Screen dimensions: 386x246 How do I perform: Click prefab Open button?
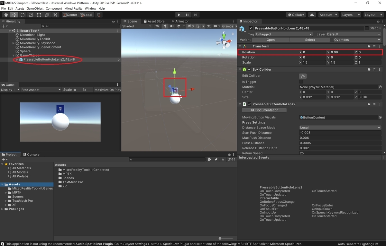coord(271,40)
